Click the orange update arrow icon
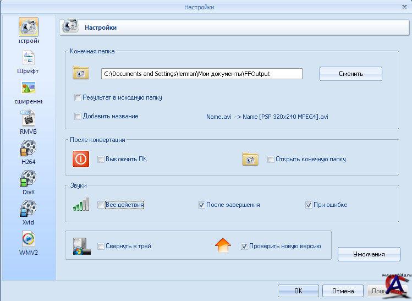 [x=223, y=246]
